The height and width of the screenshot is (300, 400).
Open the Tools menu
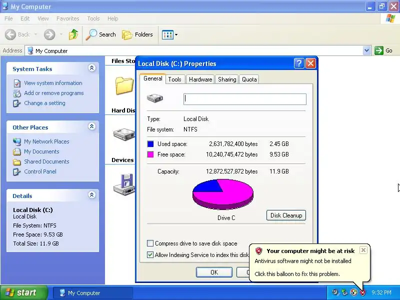pyautogui.click(x=93, y=18)
